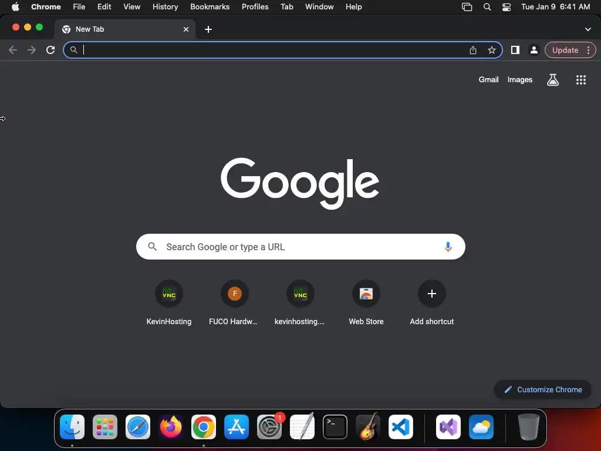The height and width of the screenshot is (451, 601).
Task: Focus the Search Google or type a URL box
Action: (300, 247)
